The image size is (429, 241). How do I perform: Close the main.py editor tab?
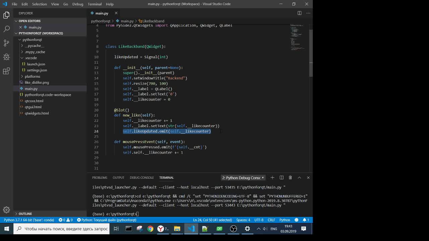116,13
